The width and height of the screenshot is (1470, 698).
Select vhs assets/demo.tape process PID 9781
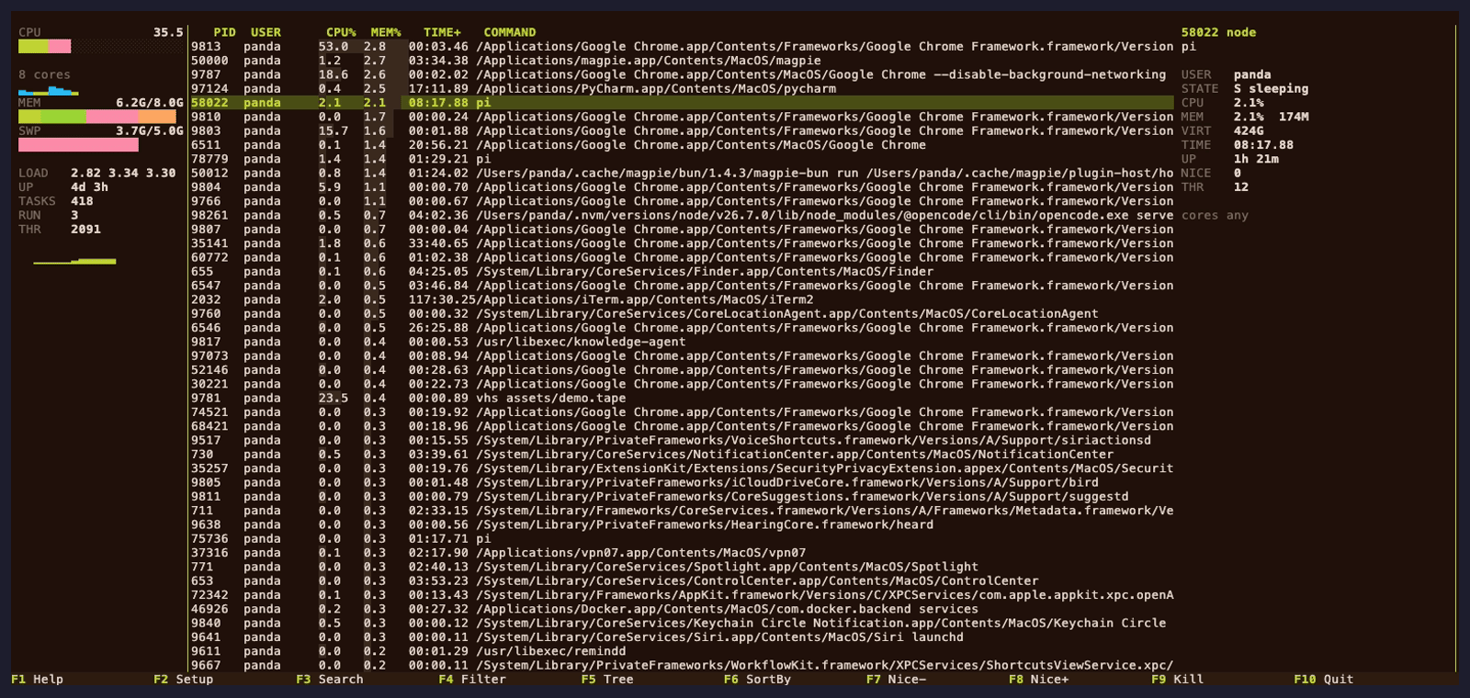[682, 398]
